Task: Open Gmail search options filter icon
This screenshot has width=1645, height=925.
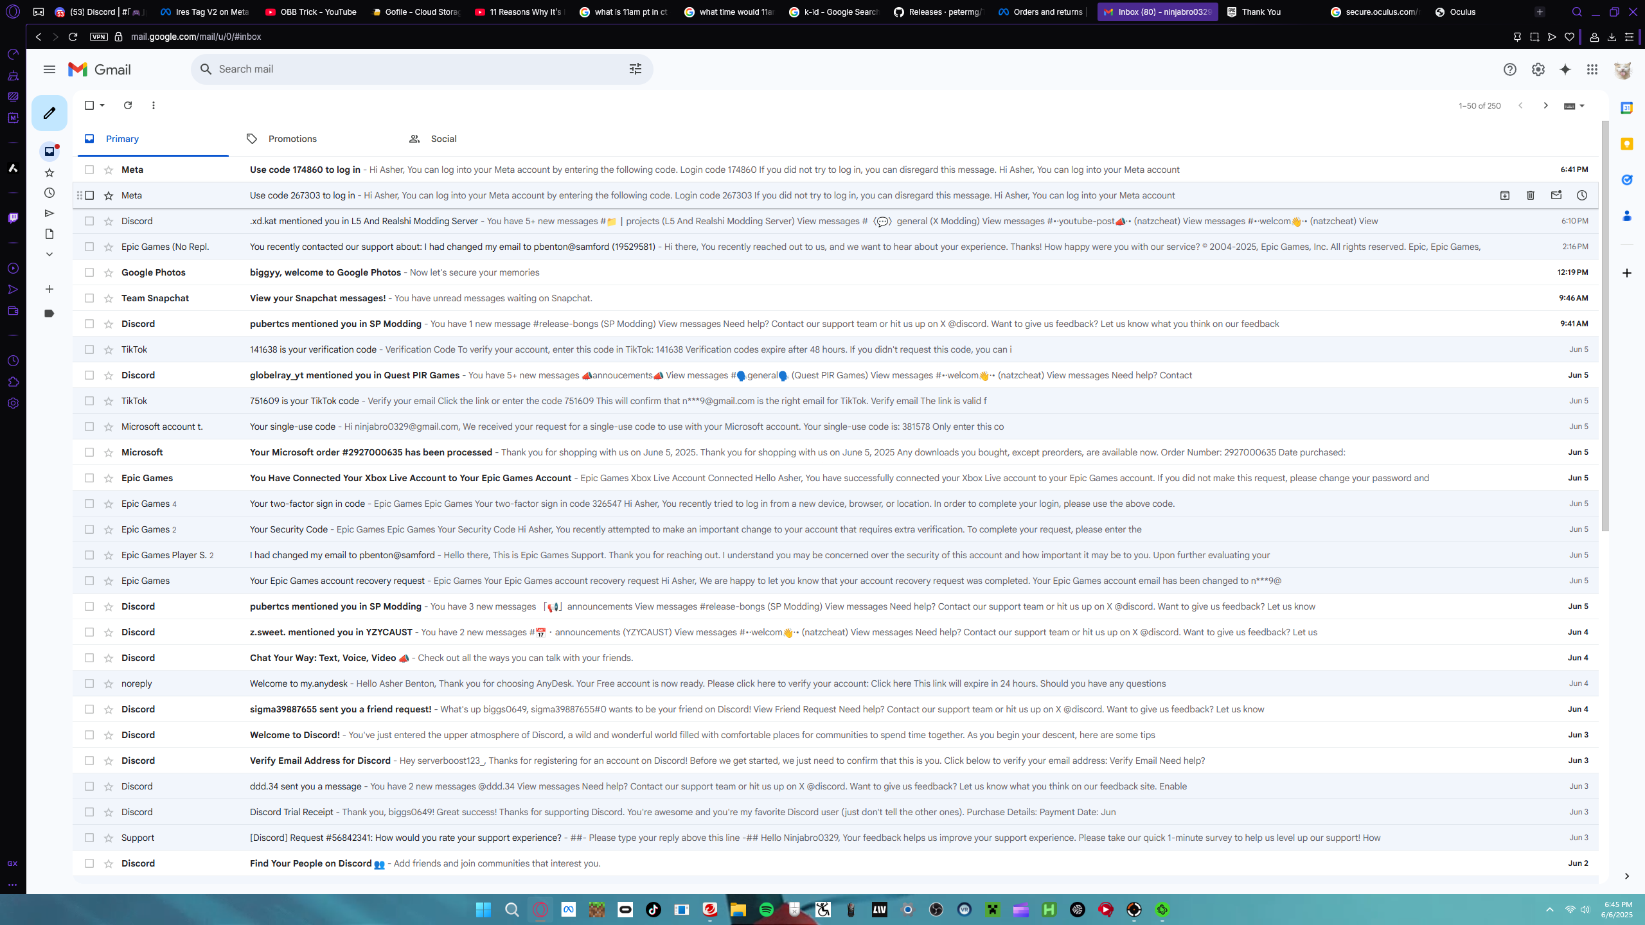Action: tap(635, 69)
